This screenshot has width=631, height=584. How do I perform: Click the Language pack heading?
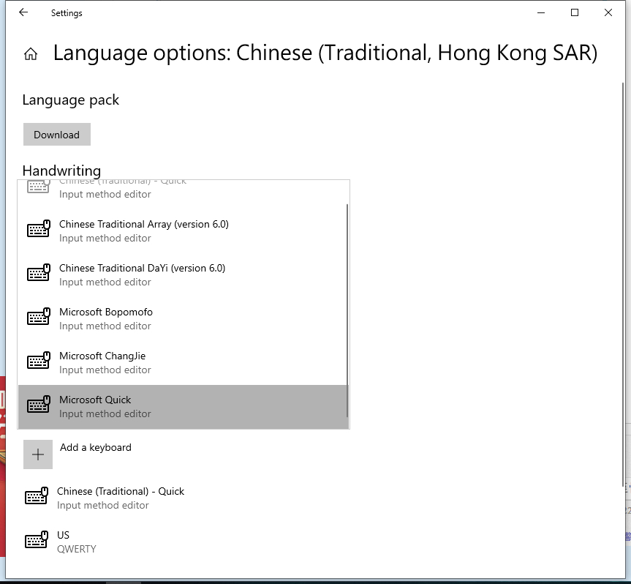(71, 100)
